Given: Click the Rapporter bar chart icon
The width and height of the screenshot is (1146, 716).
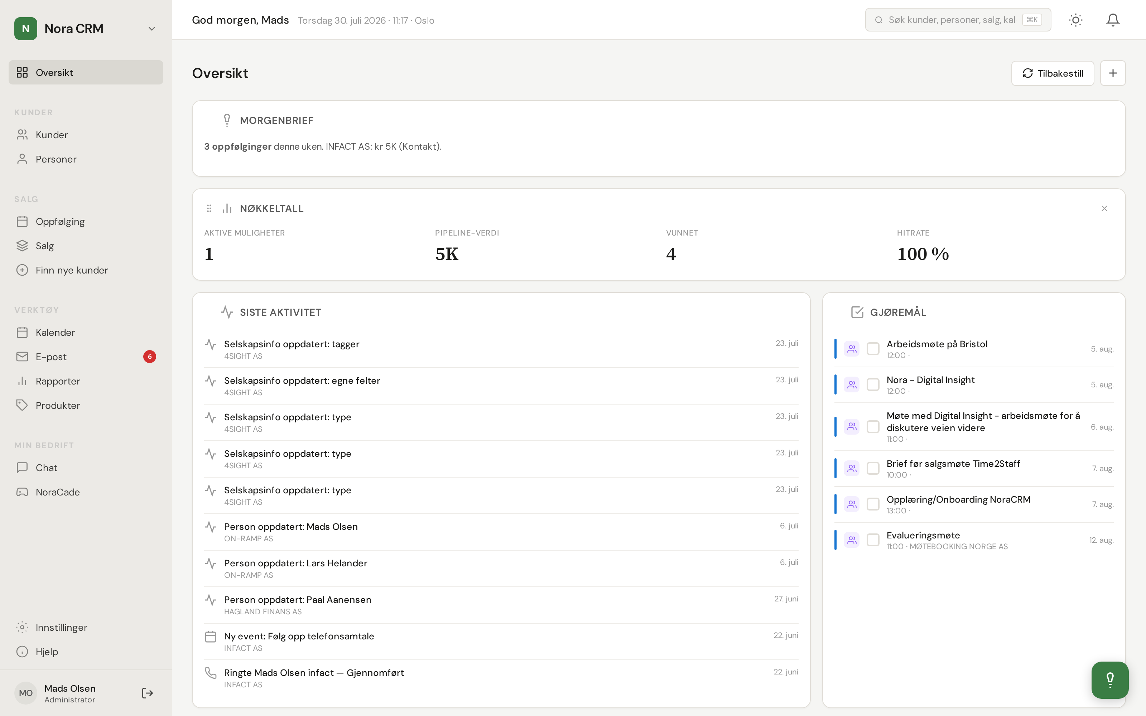Looking at the screenshot, I should pyautogui.click(x=22, y=381).
